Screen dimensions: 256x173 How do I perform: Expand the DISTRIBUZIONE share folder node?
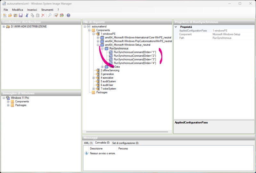(x=4, y=26)
